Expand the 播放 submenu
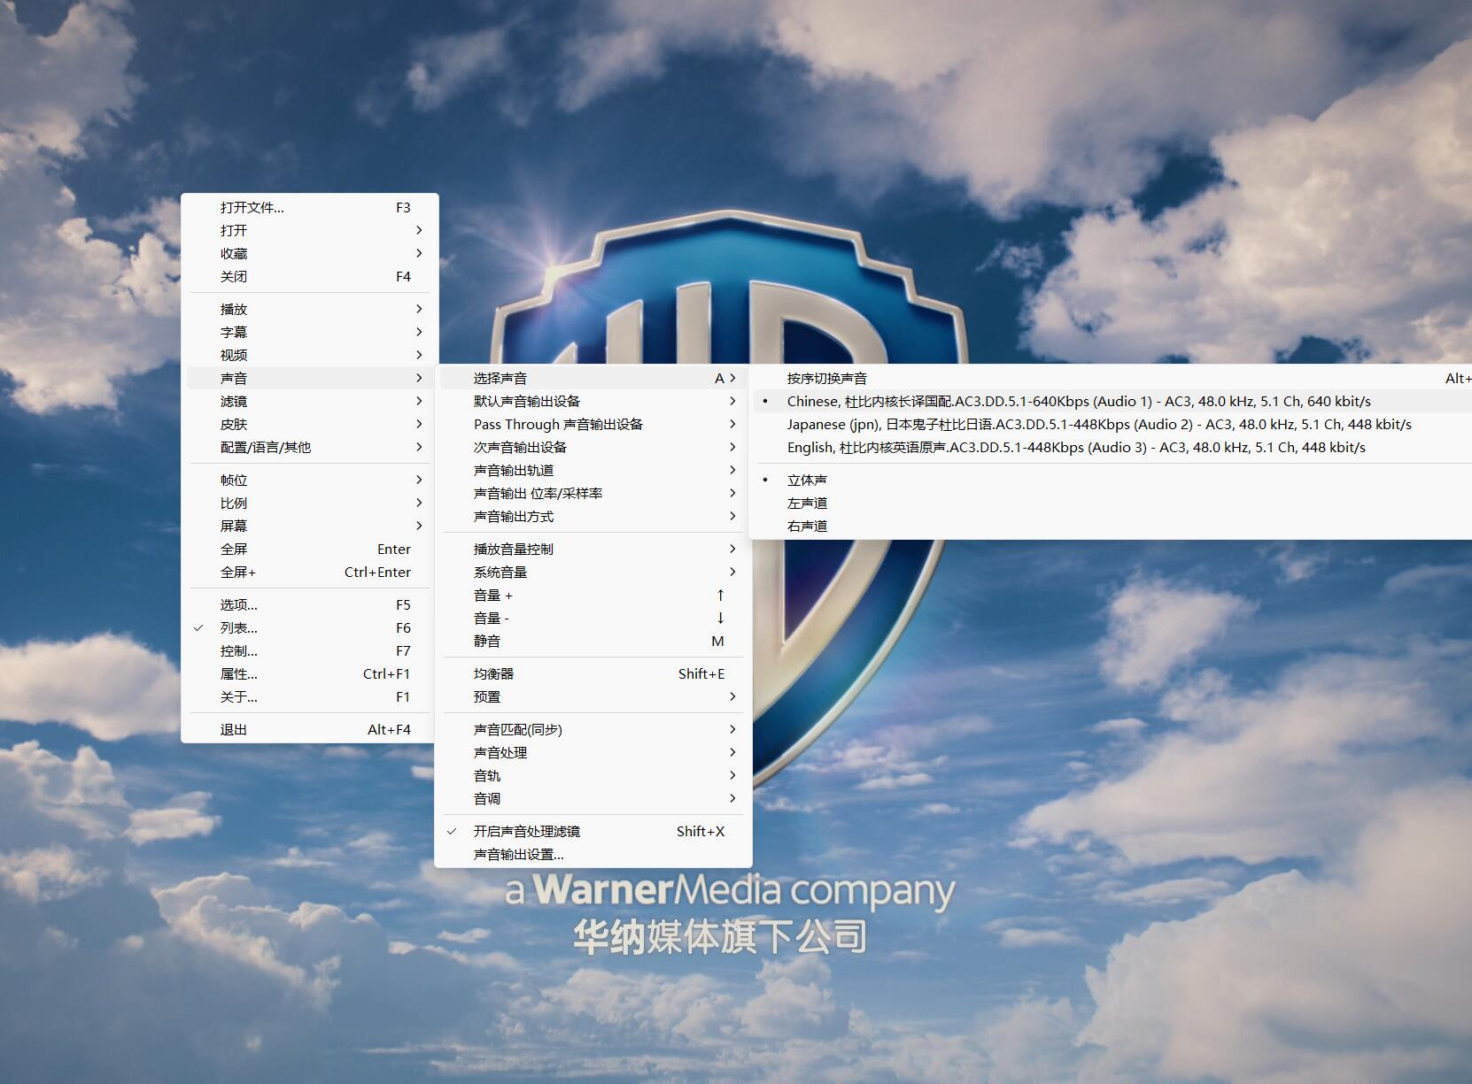Image resolution: width=1472 pixels, height=1084 pixels. [310, 309]
